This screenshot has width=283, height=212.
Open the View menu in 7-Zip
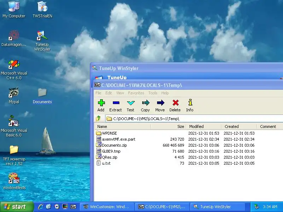pos(120,93)
